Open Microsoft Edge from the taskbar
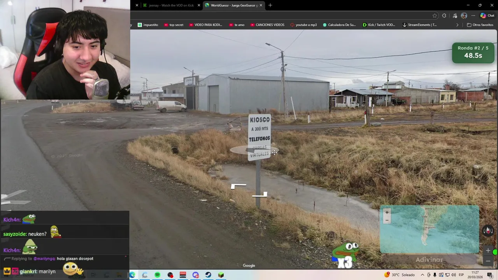The height and width of the screenshot is (280, 498). (132, 275)
